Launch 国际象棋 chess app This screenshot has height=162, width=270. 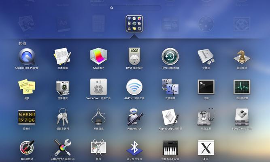242,57
